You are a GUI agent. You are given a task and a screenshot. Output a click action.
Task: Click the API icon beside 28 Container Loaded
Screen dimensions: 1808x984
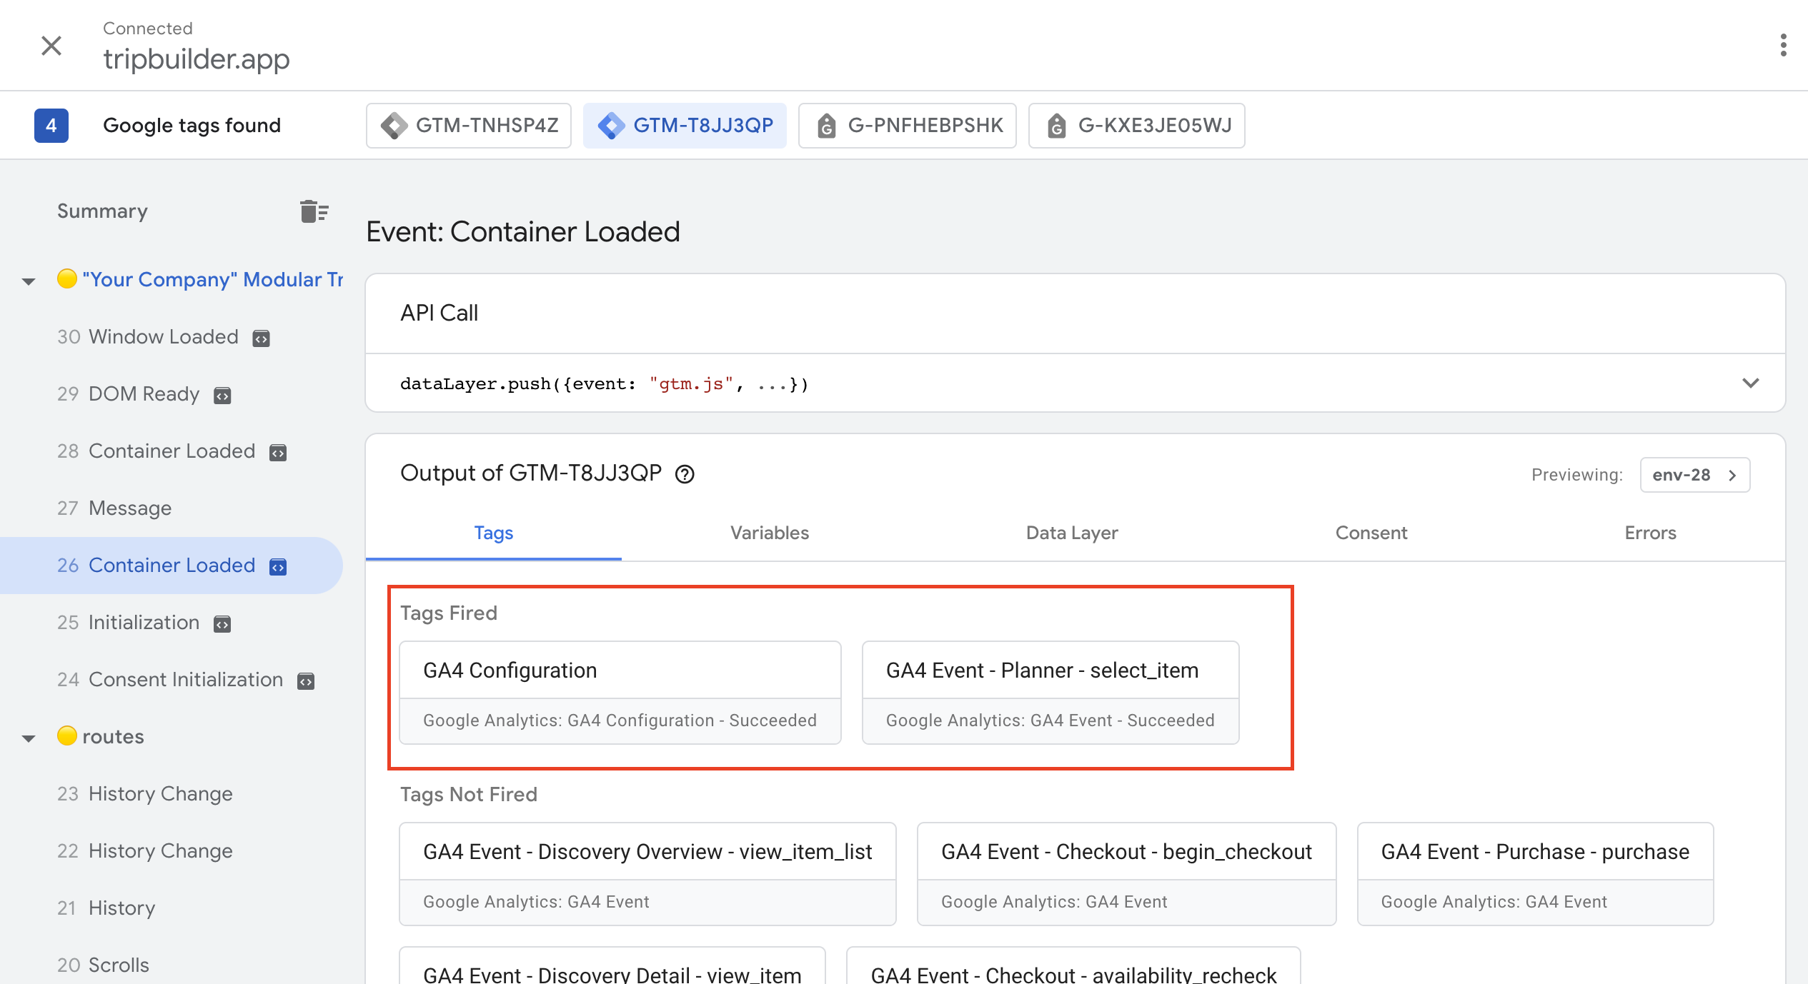coord(278,453)
